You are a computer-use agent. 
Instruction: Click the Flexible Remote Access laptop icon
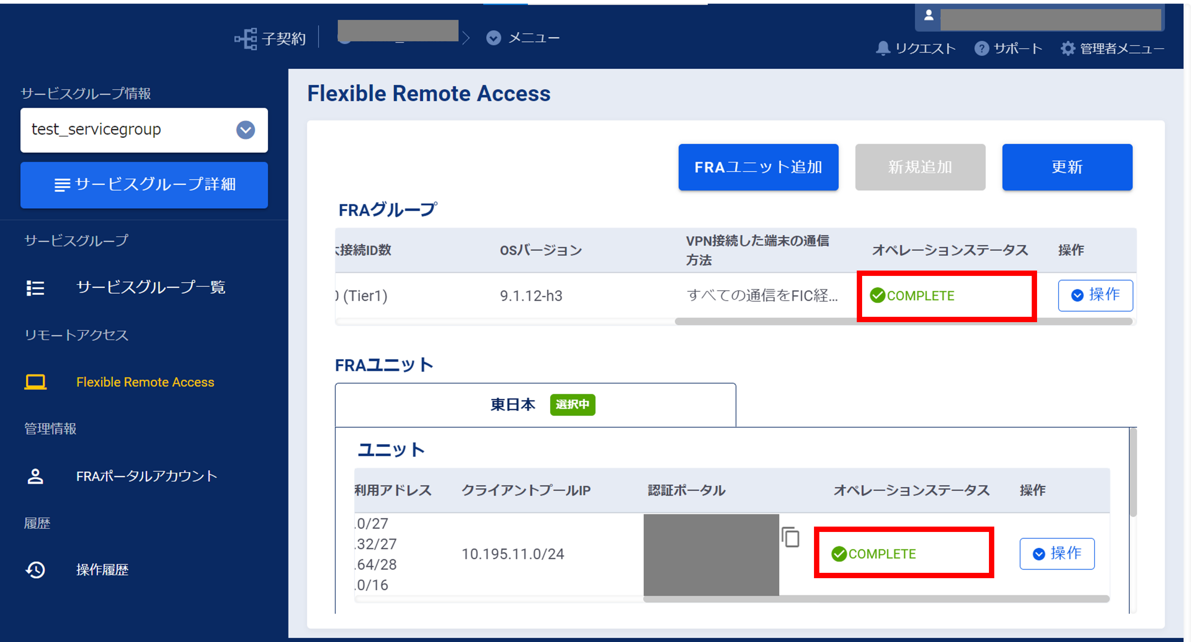tap(35, 382)
